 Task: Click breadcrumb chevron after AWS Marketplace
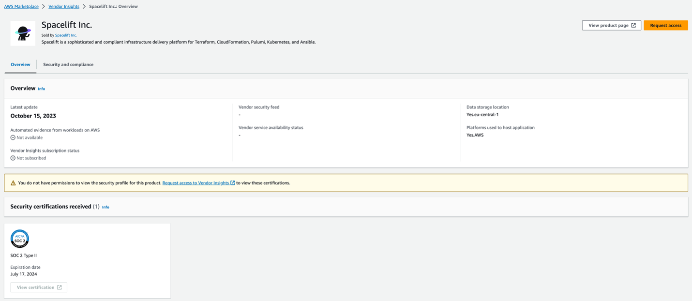click(44, 6)
